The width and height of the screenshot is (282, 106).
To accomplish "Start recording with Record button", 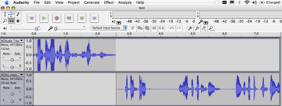I will 57,18.
